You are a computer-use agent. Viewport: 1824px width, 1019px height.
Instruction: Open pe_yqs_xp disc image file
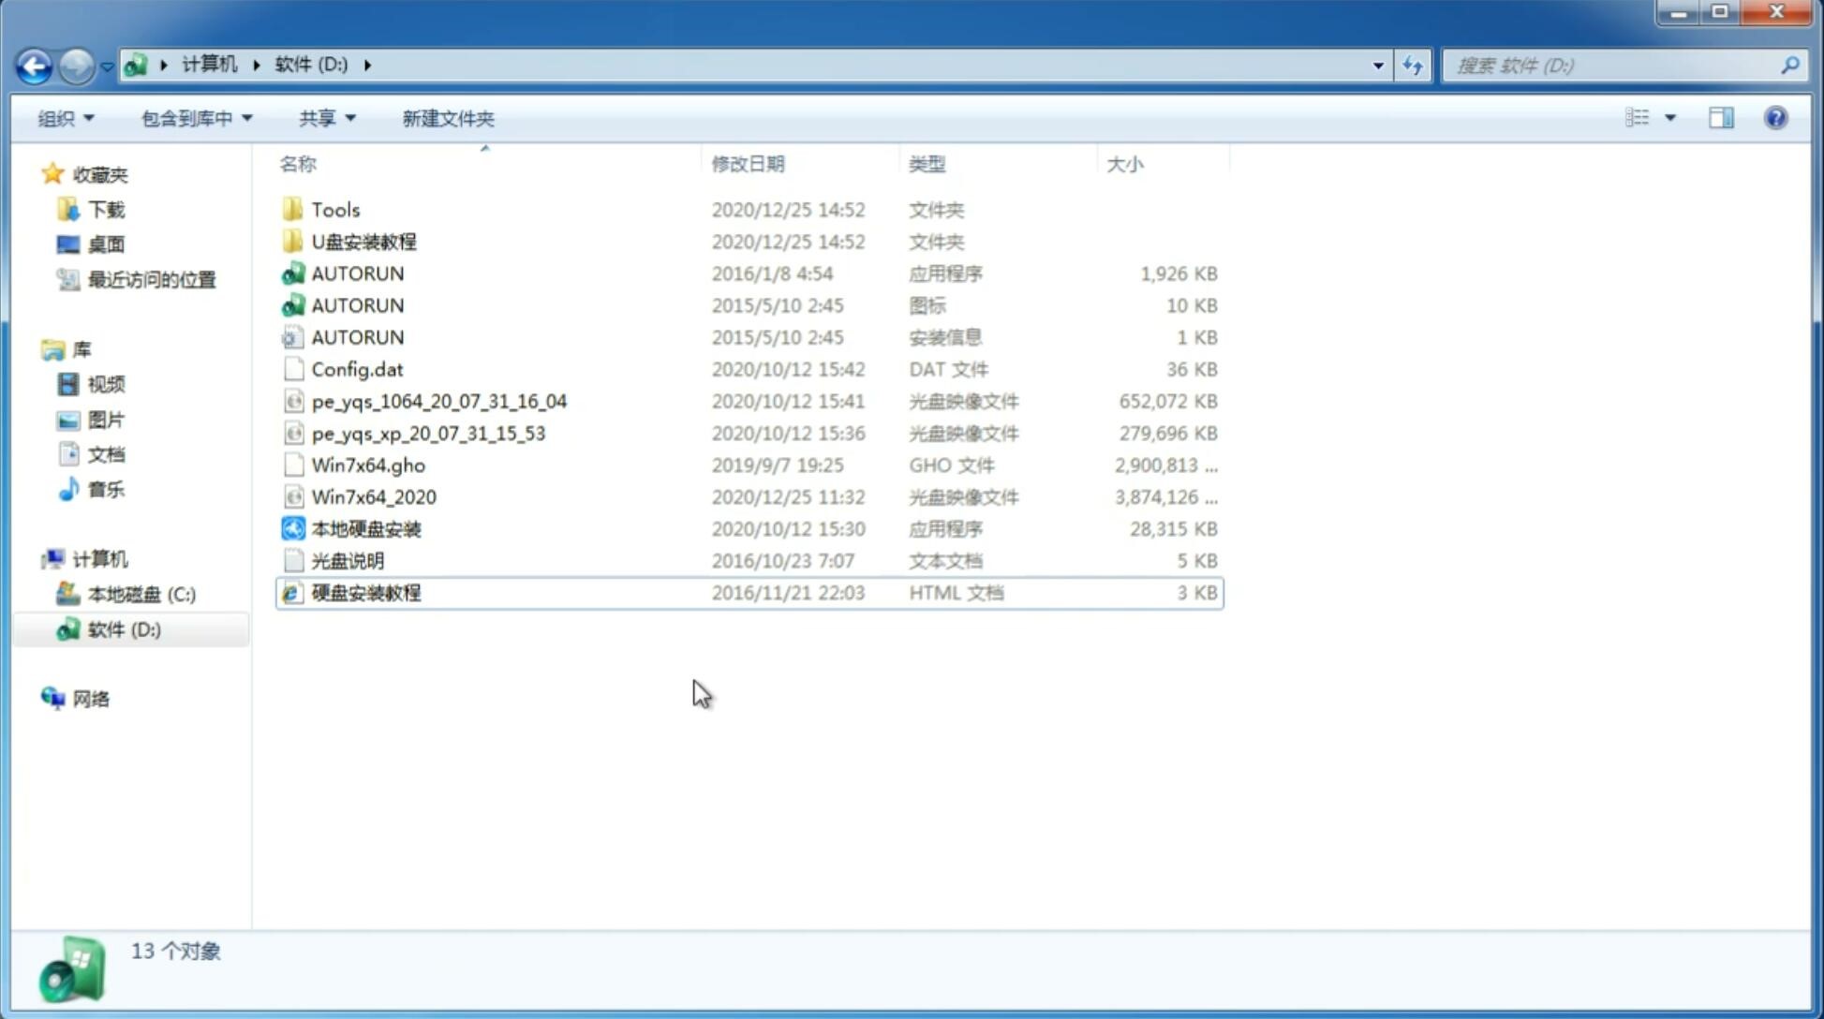pos(427,432)
